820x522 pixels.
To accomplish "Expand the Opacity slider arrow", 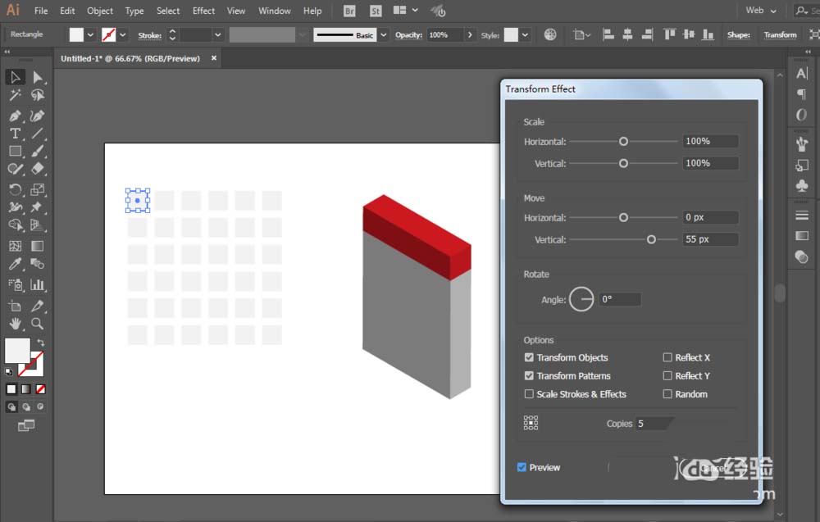I will pyautogui.click(x=470, y=35).
